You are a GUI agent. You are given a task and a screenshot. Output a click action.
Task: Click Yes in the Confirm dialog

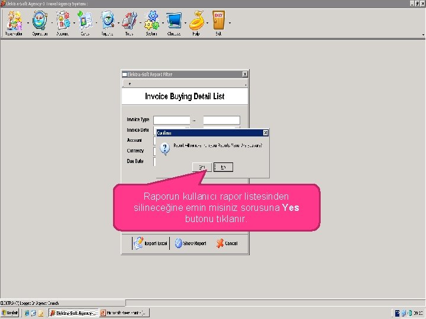(202, 167)
